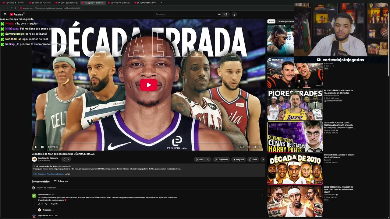The height and width of the screenshot is (219, 390).
Task: Like the first comment
Action: [x=39, y=204]
